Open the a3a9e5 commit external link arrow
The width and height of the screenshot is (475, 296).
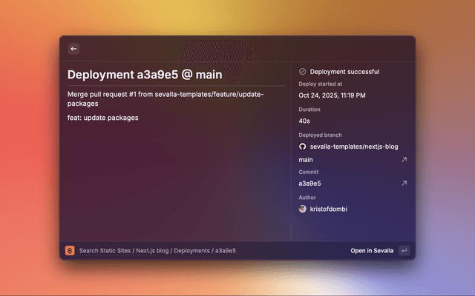tap(404, 183)
